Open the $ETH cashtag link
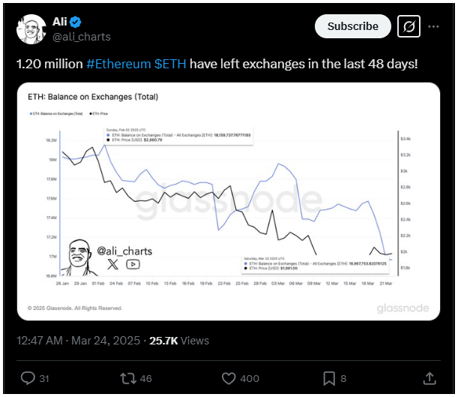Viewport: 458px width, 397px height. click(170, 64)
